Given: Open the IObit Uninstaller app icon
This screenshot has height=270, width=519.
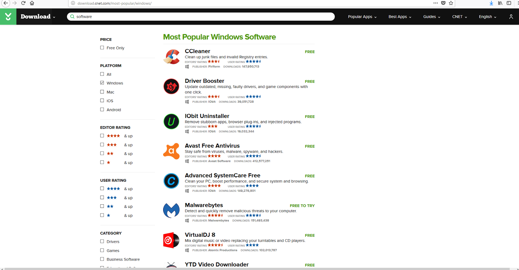Looking at the screenshot, I should 171,122.
